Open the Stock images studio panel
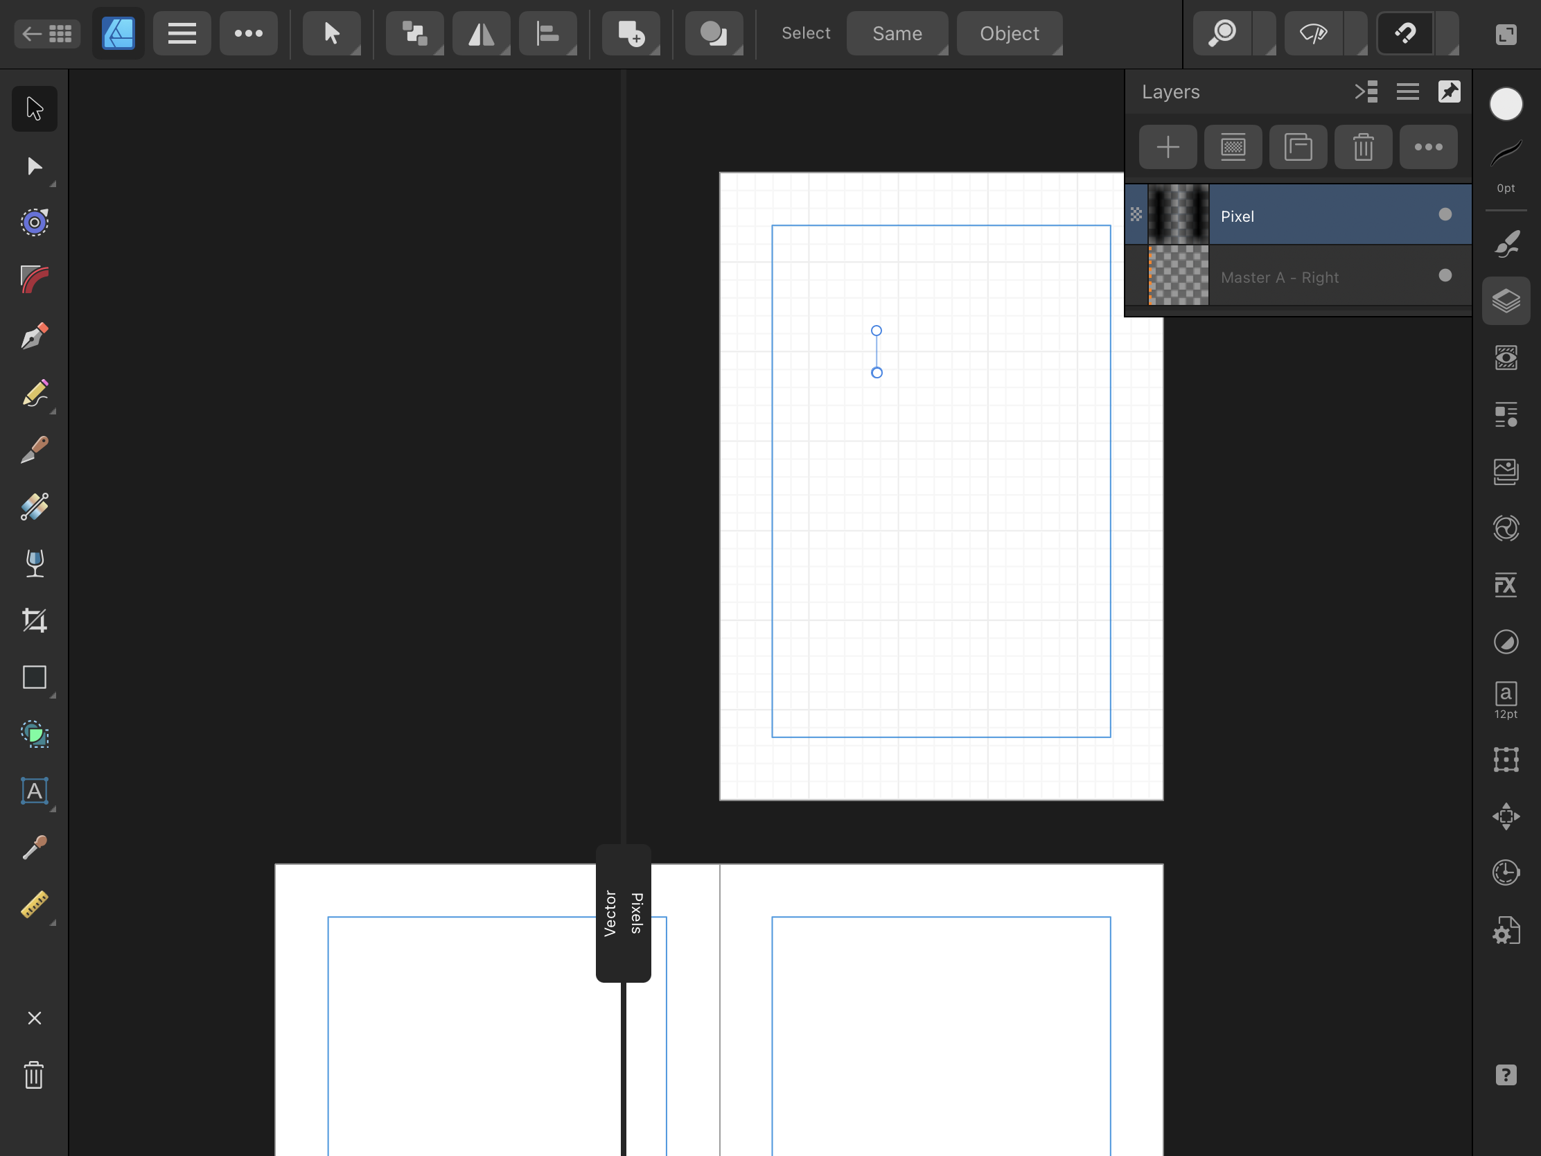1541x1156 pixels. point(1506,472)
